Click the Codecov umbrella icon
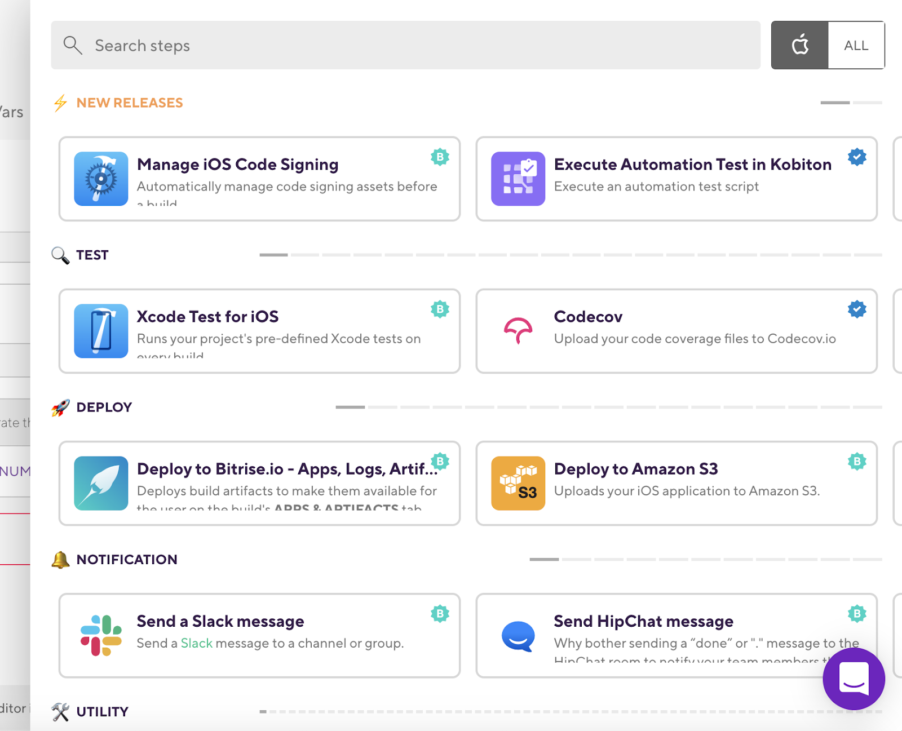Image resolution: width=902 pixels, height=731 pixels. point(518,331)
